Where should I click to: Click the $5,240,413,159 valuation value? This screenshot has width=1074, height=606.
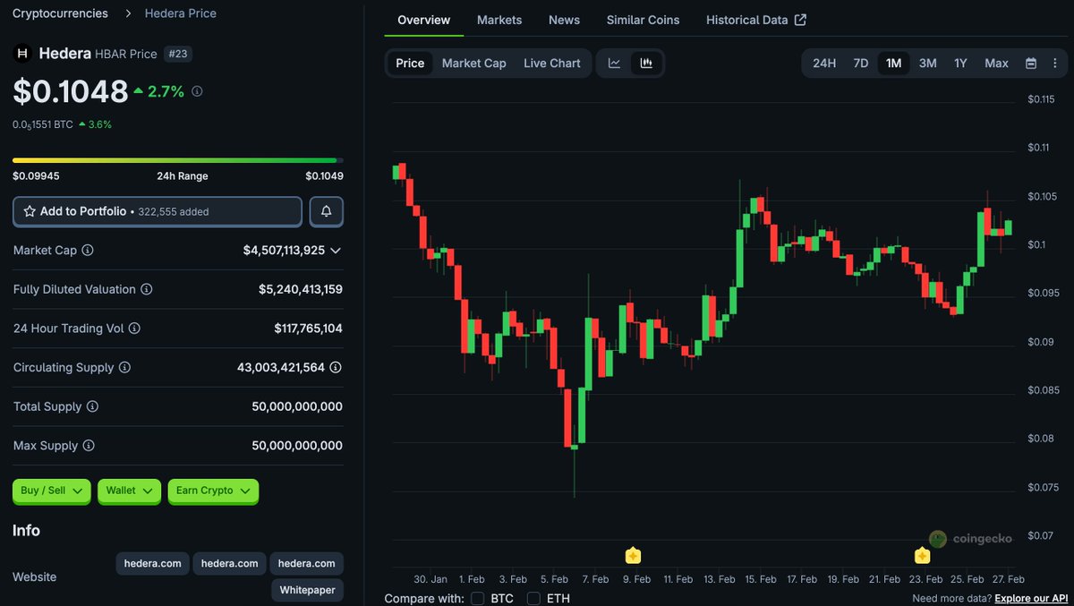coord(301,289)
